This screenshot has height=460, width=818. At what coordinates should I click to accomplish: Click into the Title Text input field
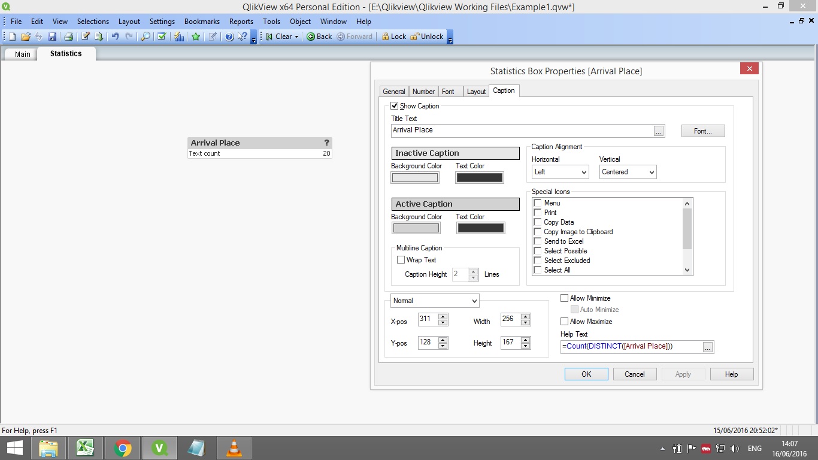coord(521,131)
